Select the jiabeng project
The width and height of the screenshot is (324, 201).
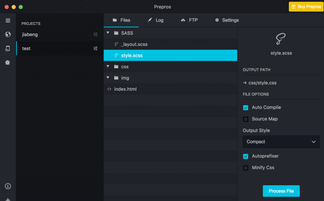pyautogui.click(x=60, y=34)
